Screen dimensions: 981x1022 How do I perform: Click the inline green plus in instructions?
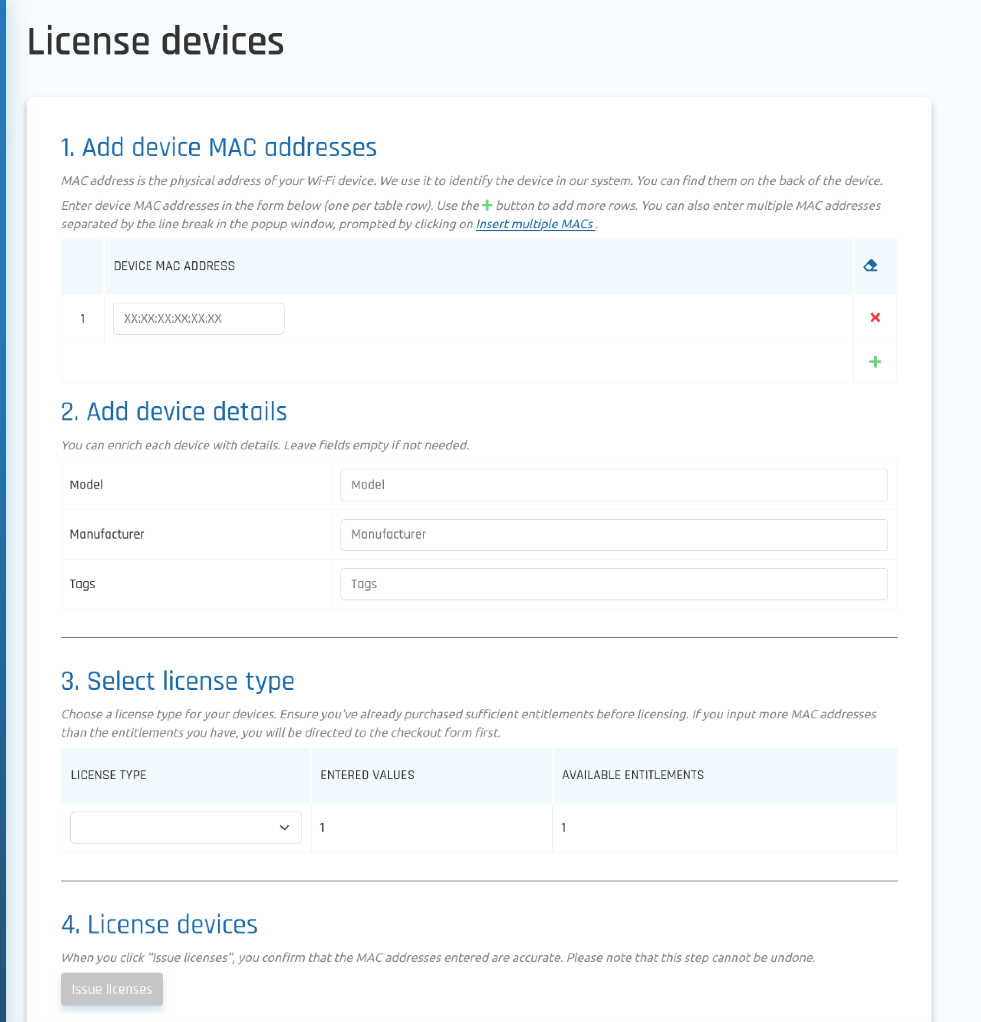tap(487, 206)
